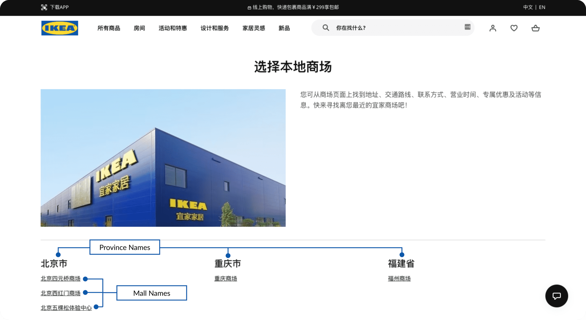Open the 所有商品 menu
The height and width of the screenshot is (320, 586).
[109, 28]
